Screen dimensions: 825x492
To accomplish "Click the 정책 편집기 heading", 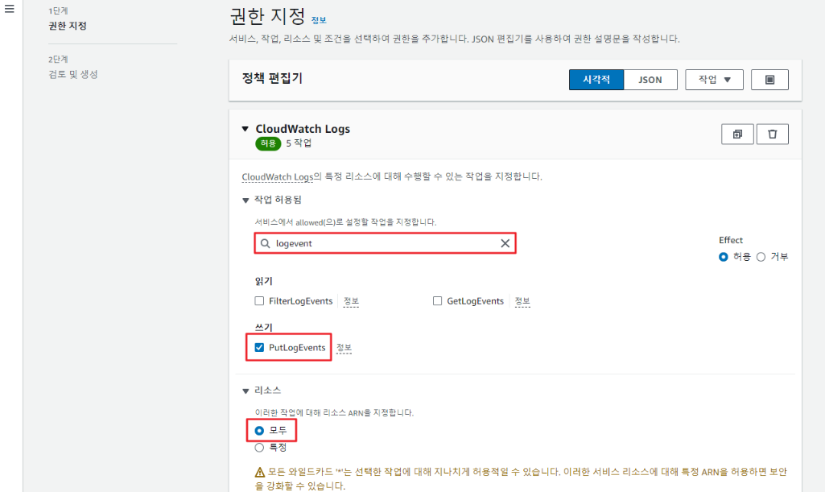I will [272, 78].
